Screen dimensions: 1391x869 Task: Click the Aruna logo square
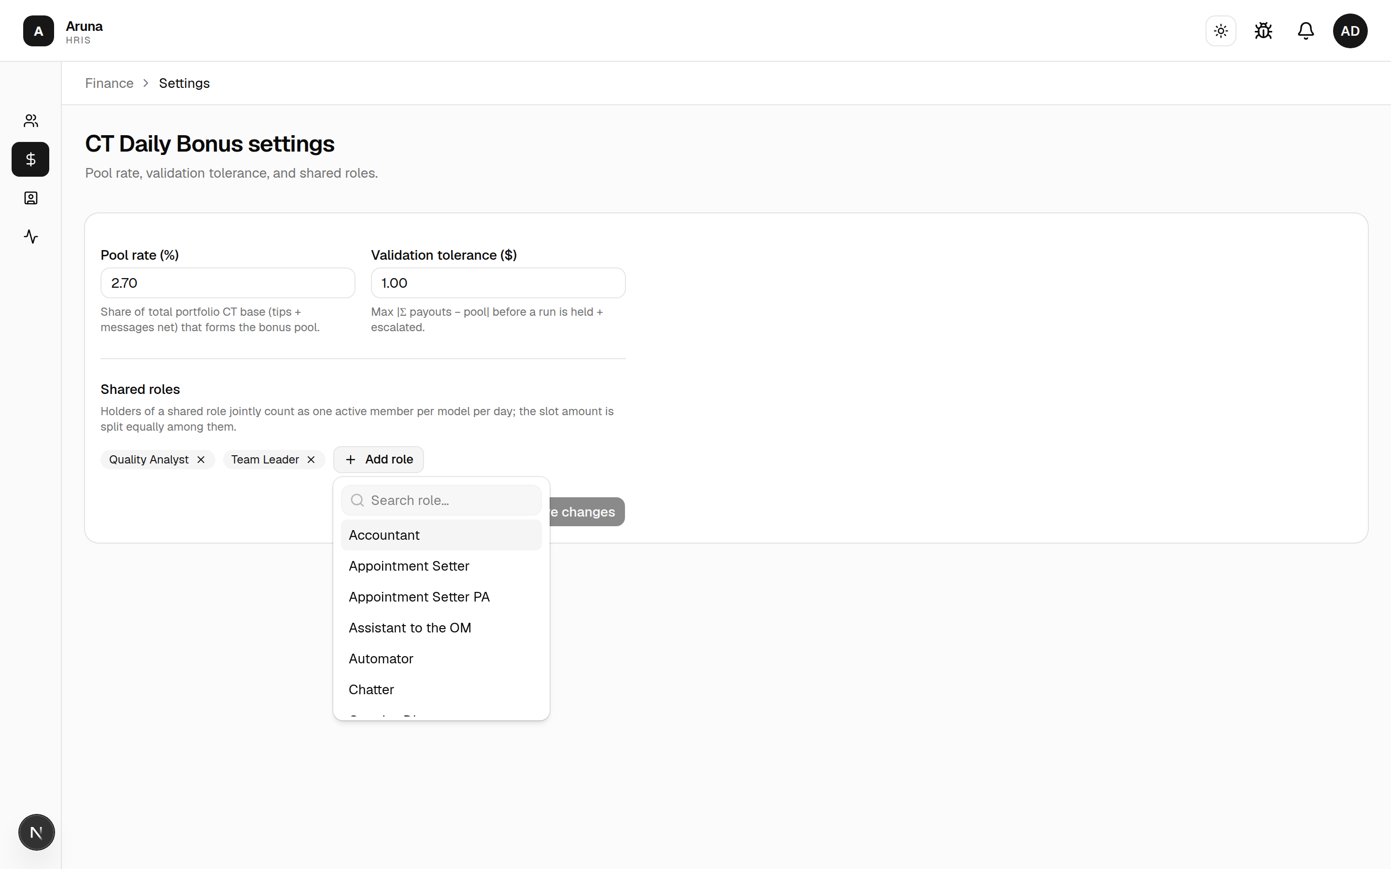click(39, 31)
